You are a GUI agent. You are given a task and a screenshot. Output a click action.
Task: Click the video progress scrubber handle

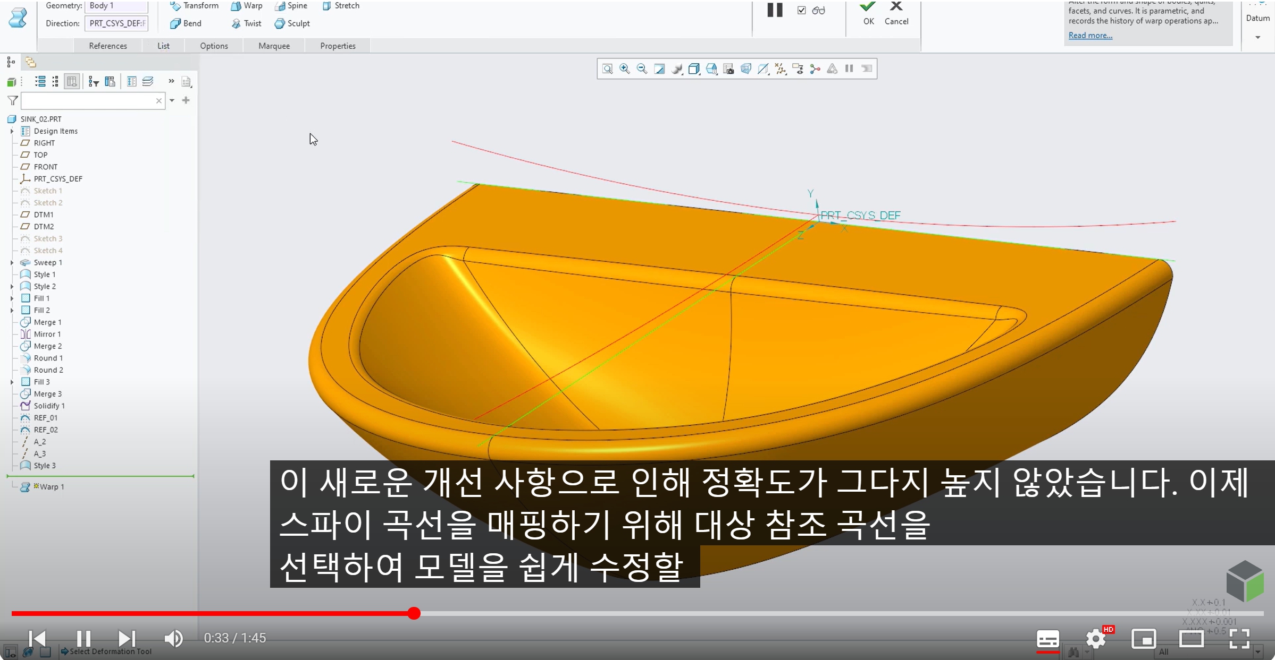[x=414, y=613]
